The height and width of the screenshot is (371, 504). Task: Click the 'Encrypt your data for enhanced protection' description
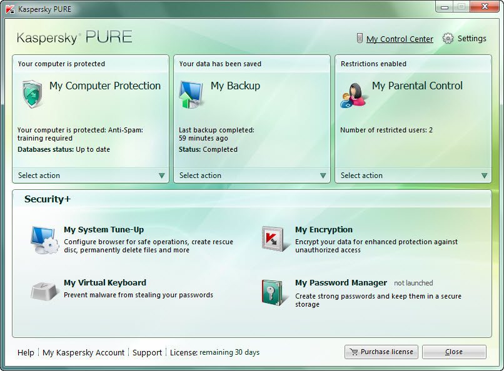click(x=376, y=246)
